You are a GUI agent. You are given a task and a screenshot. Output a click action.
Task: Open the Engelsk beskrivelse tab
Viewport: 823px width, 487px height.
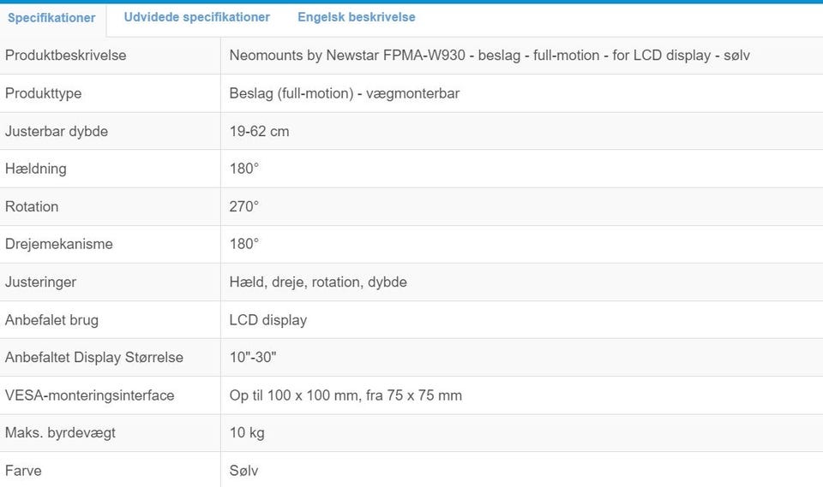(357, 17)
